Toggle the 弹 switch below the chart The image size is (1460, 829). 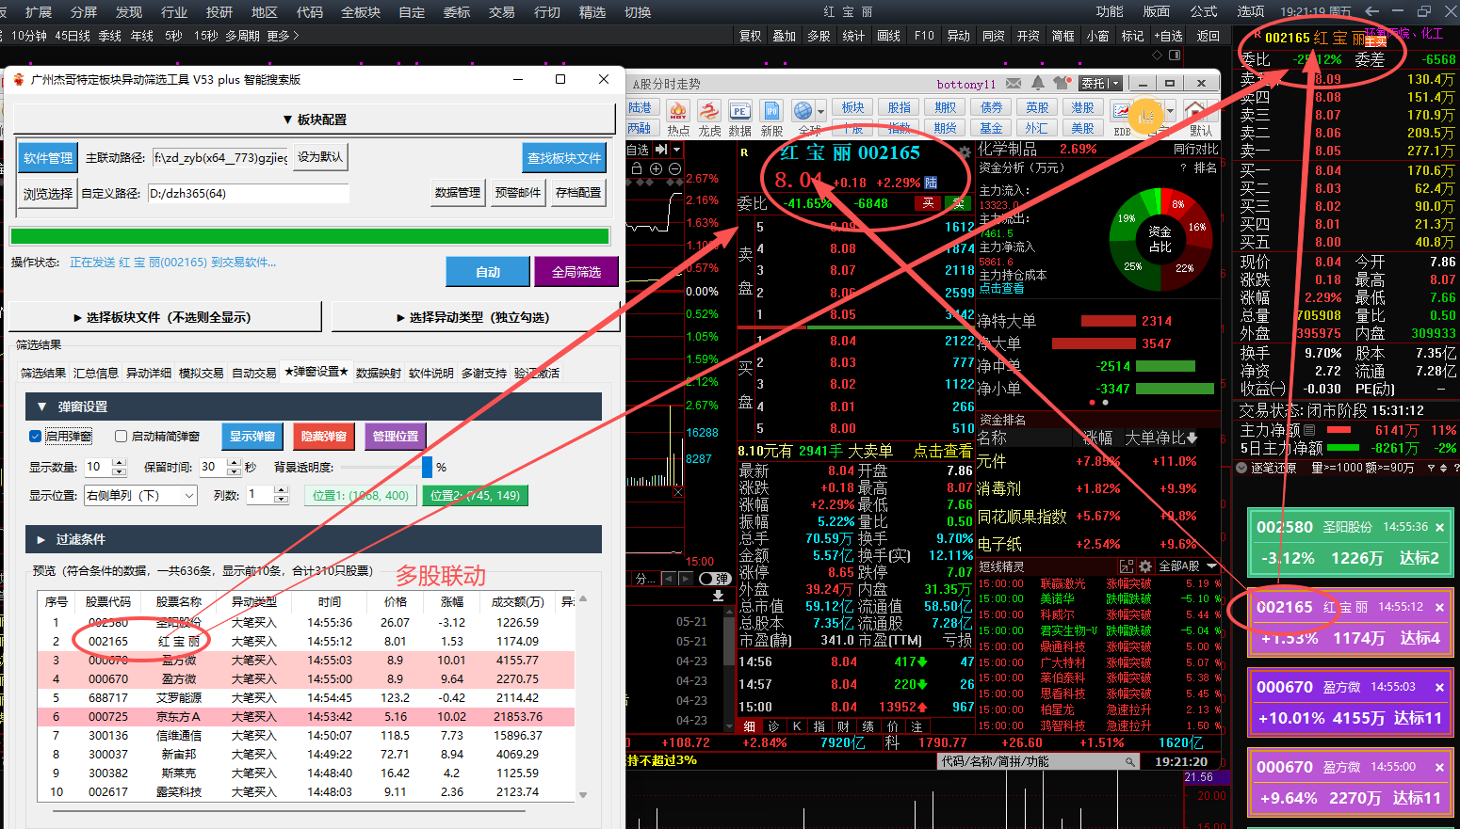(714, 579)
